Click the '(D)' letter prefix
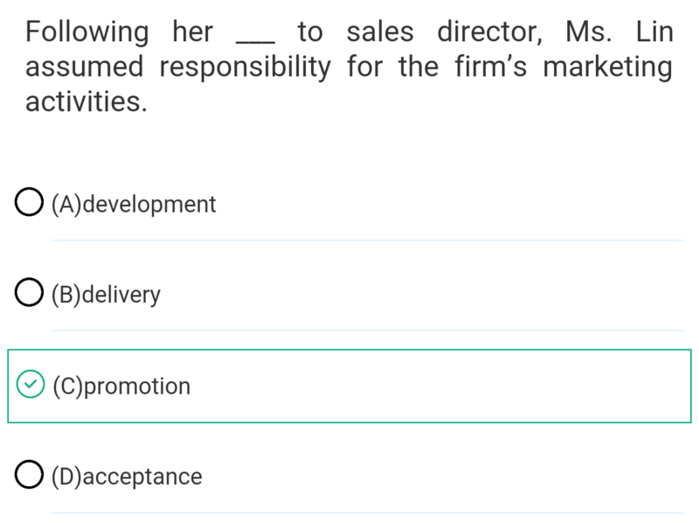699x523 pixels. point(67,477)
